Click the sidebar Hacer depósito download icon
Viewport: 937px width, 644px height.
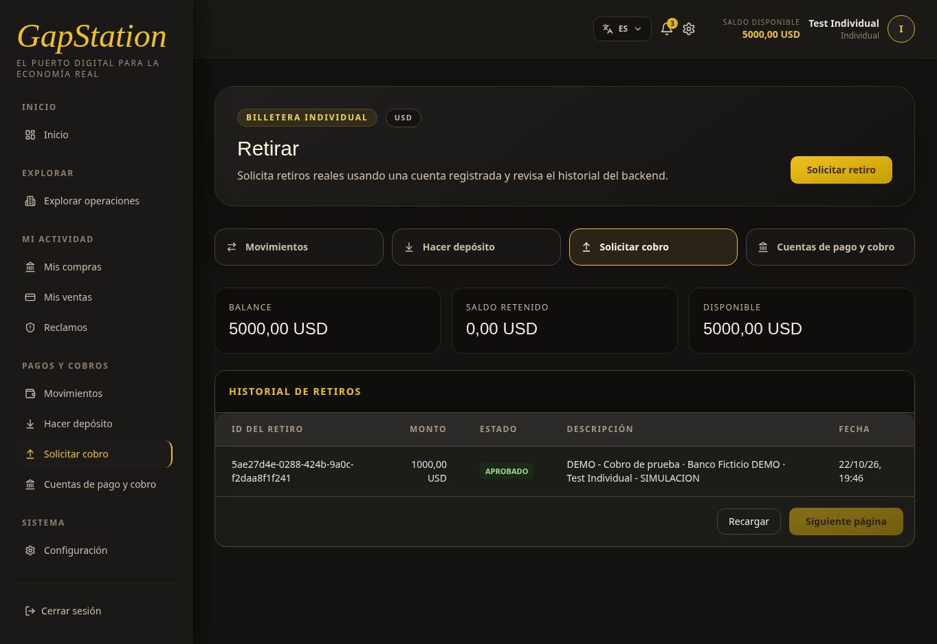coord(30,424)
